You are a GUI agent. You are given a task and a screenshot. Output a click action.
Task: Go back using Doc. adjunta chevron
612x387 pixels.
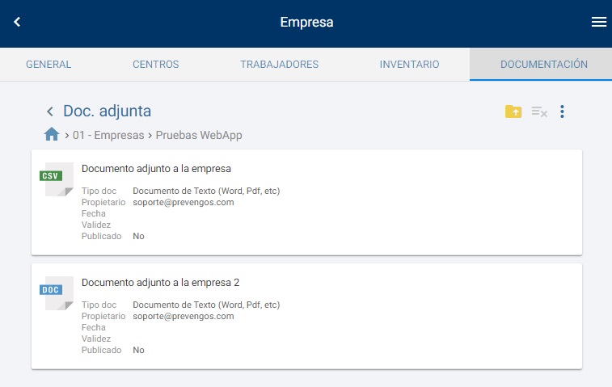(x=50, y=111)
